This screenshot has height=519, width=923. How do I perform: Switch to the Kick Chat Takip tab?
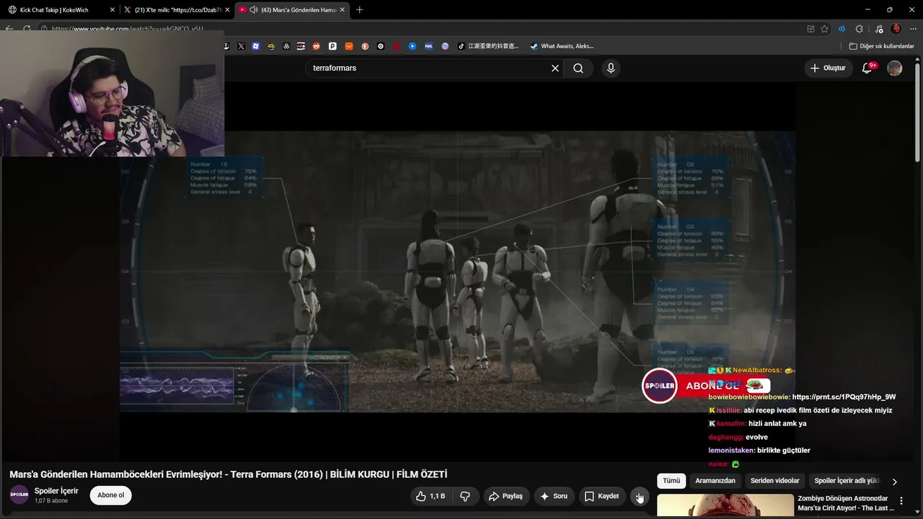[x=59, y=10]
